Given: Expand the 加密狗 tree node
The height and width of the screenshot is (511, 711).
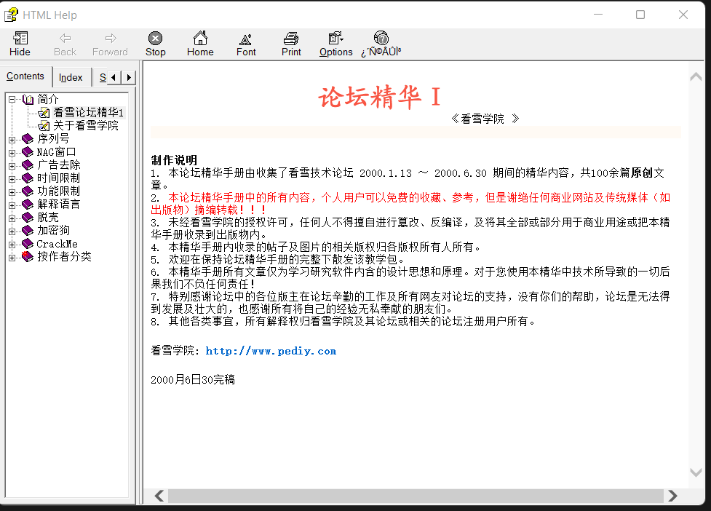Looking at the screenshot, I should [x=12, y=231].
